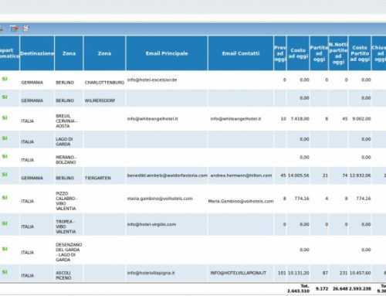Sort by the Destinazione column header
Image resolution: width=386 pixels, height=296 pixels.
(37, 53)
